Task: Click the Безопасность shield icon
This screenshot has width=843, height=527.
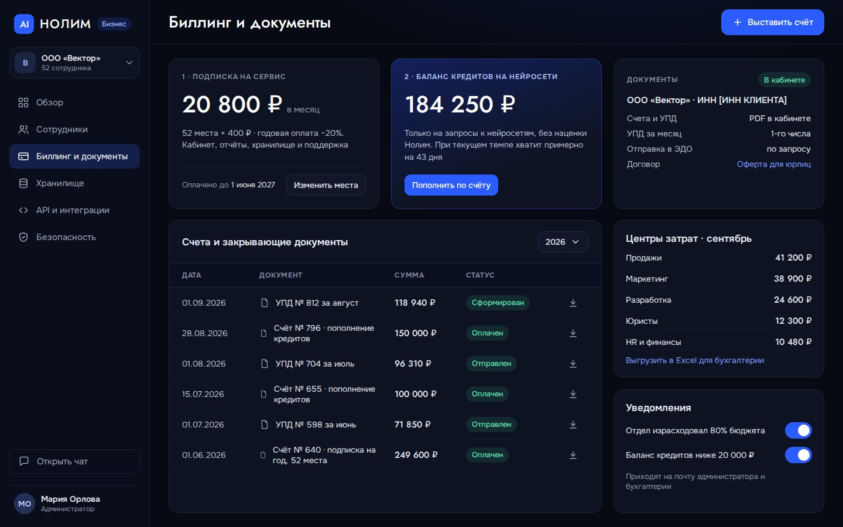Action: click(x=23, y=237)
